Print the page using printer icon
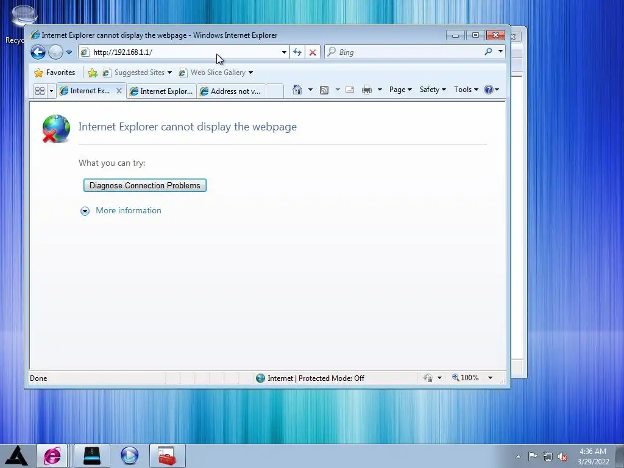 pyautogui.click(x=366, y=90)
